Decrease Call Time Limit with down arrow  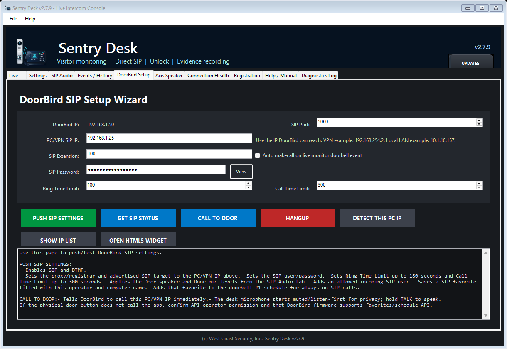pos(479,187)
